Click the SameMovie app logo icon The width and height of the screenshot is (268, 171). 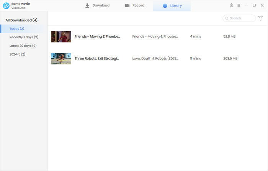point(6,6)
